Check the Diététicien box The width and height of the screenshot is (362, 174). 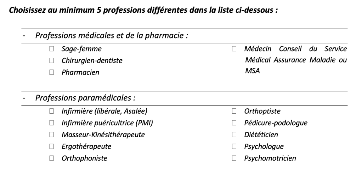(x=234, y=135)
